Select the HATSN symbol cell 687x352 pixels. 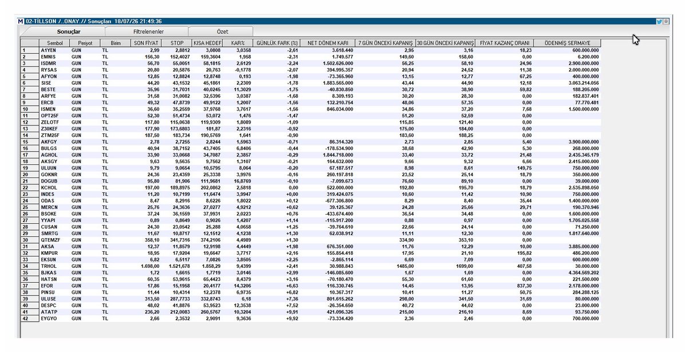click(x=54, y=279)
